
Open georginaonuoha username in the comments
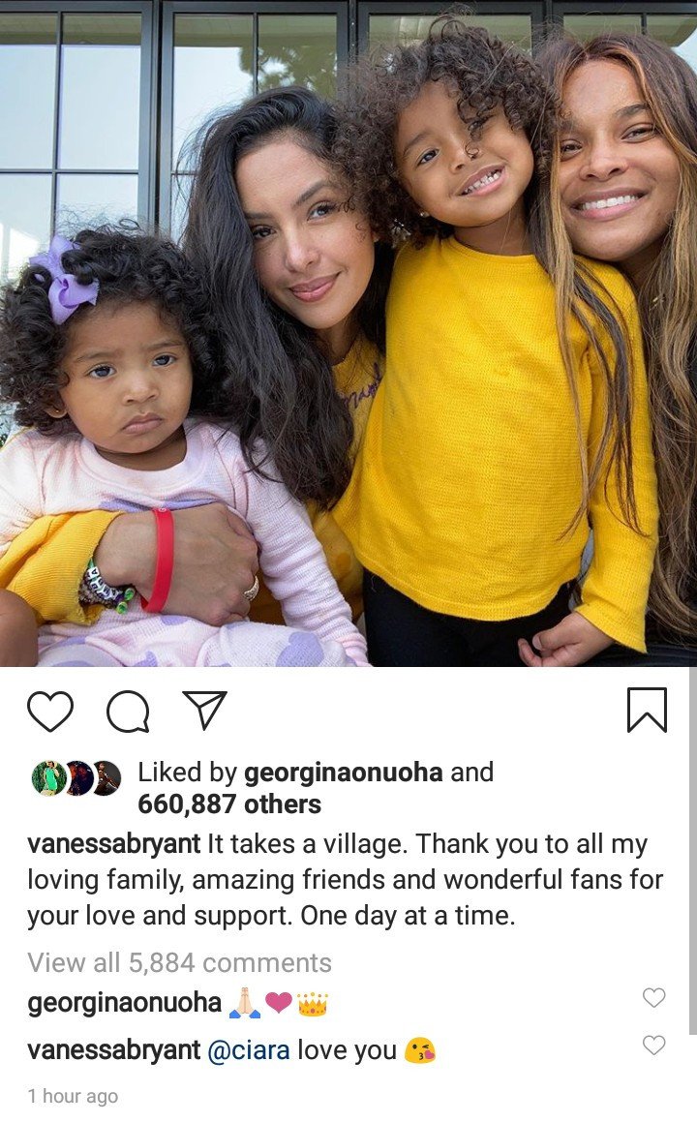125,1003
